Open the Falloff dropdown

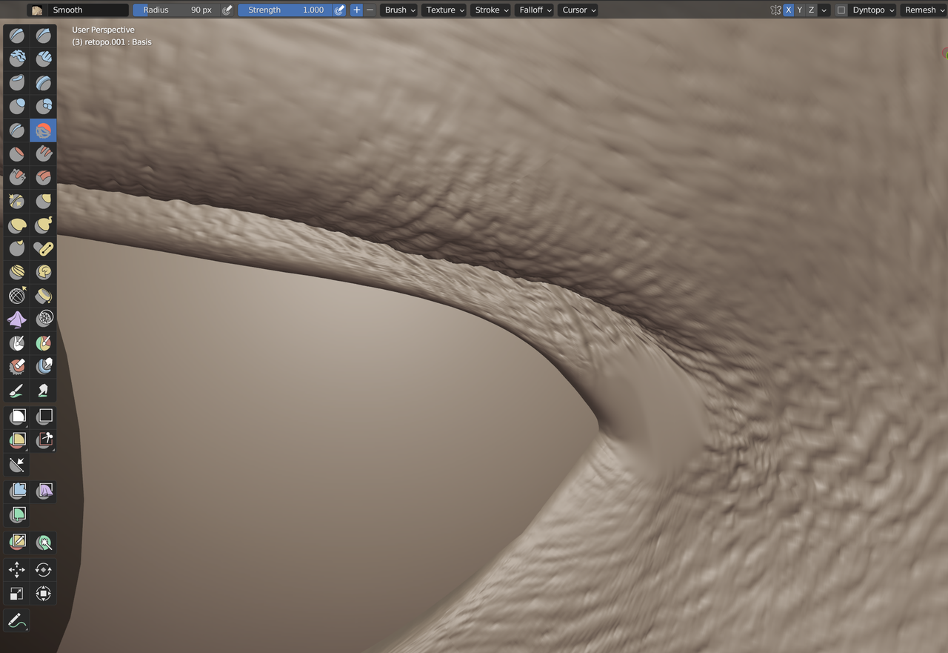(534, 10)
